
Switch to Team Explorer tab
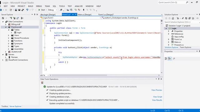click(185, 47)
